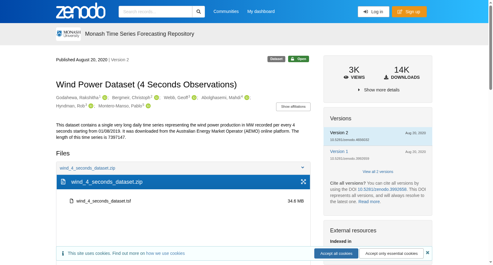This screenshot has height=265, width=493.
Task: Collapse the wind_4_seconds_dataset.zip preview chevron
Action: [x=303, y=168]
